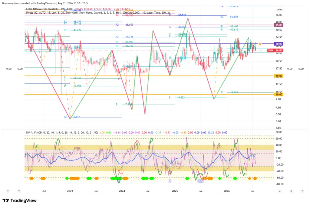Click the R2 48.277 pivot label
This screenshot has width=310, height=207.
73,21
